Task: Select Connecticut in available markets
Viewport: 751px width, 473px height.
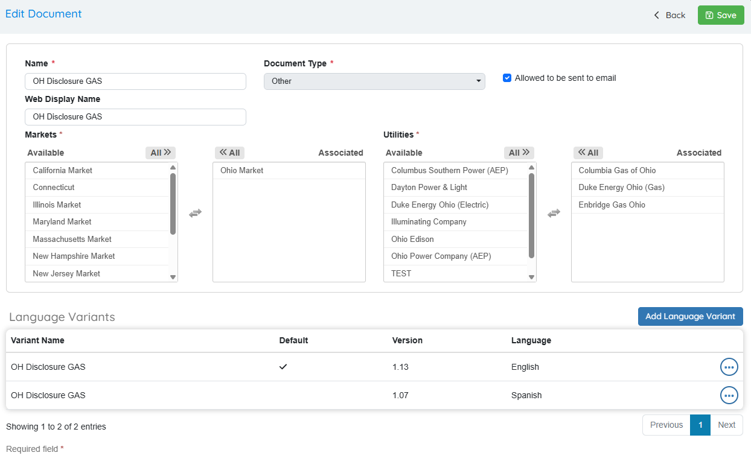Action: click(97, 188)
